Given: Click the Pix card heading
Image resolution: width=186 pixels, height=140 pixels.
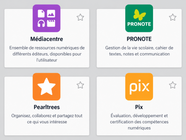Looking at the screenshot, I should click(x=139, y=107).
